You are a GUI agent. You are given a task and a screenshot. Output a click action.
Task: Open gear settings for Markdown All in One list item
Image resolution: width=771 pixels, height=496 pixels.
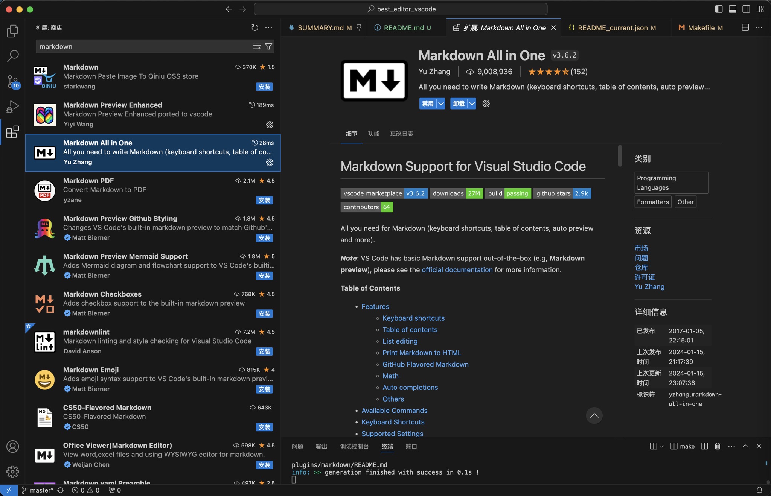(x=270, y=162)
